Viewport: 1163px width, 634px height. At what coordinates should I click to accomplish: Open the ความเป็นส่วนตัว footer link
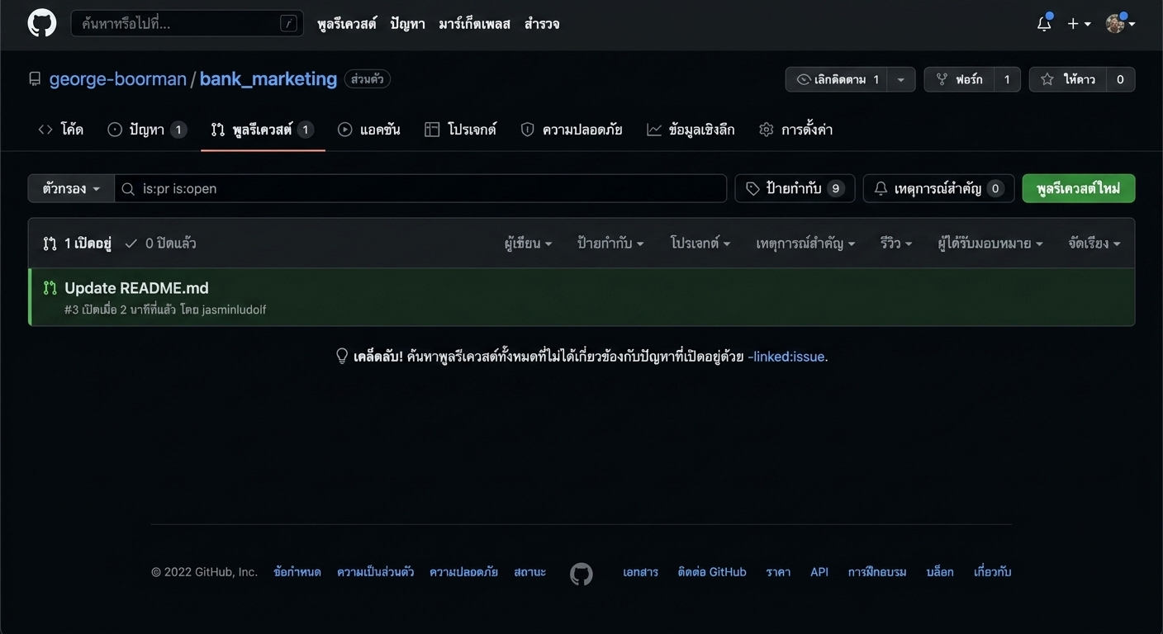pos(376,572)
